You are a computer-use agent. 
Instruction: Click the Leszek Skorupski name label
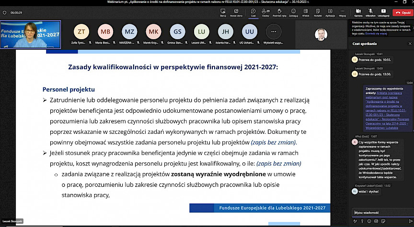click(12, 221)
